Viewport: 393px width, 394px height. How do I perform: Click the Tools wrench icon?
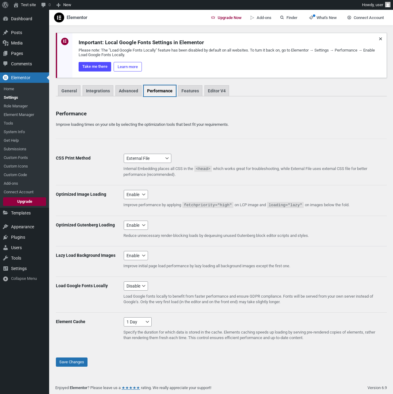tap(6, 258)
